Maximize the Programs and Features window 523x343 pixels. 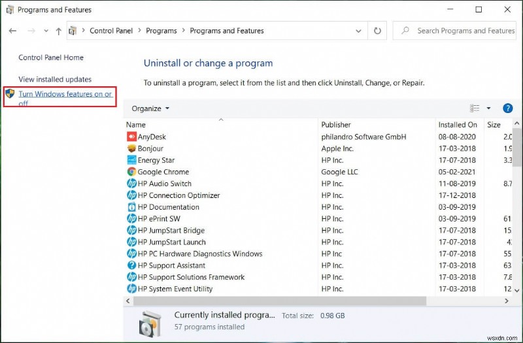tap(479, 9)
